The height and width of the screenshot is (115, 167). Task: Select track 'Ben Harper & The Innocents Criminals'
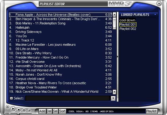click(60, 19)
